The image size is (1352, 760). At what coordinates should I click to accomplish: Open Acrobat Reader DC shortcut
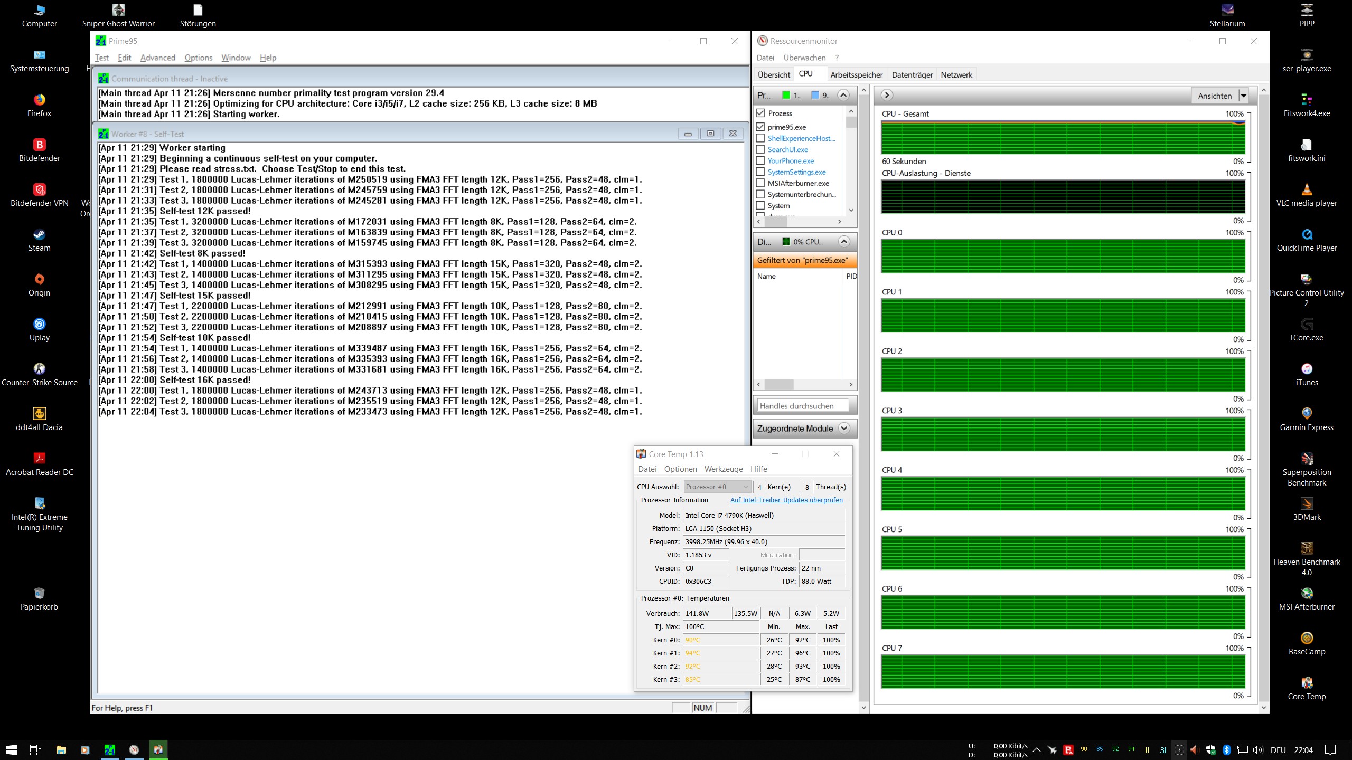[x=39, y=464]
